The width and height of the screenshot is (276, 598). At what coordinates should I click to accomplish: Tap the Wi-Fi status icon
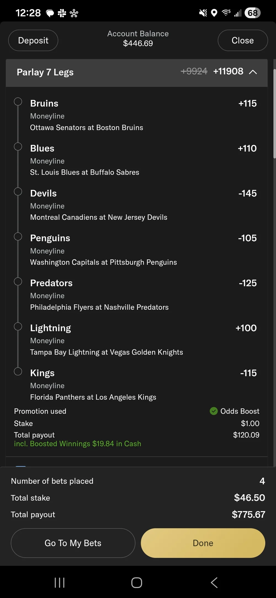226,13
